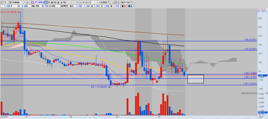Click the change value 65 -4.80%
Viewport: 268px width, 119px height.
coord(23,6)
